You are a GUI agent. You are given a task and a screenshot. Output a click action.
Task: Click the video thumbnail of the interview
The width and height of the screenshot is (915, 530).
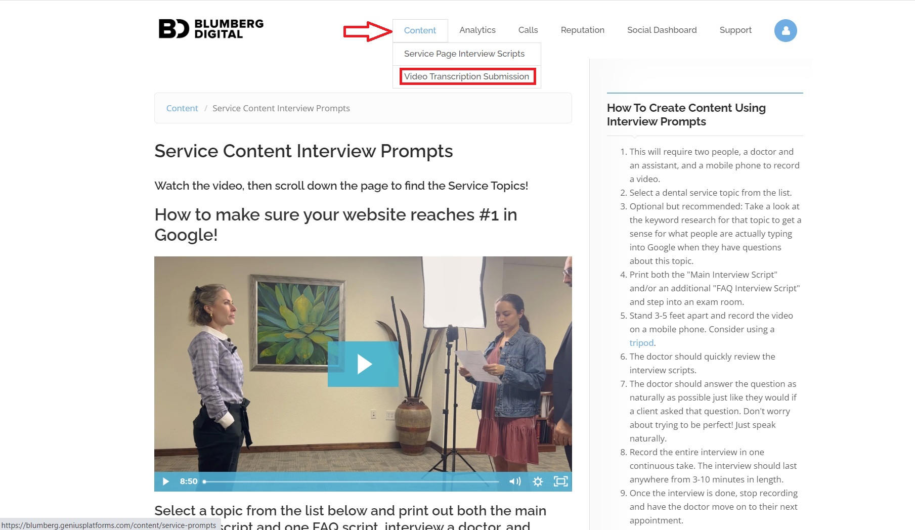click(363, 364)
